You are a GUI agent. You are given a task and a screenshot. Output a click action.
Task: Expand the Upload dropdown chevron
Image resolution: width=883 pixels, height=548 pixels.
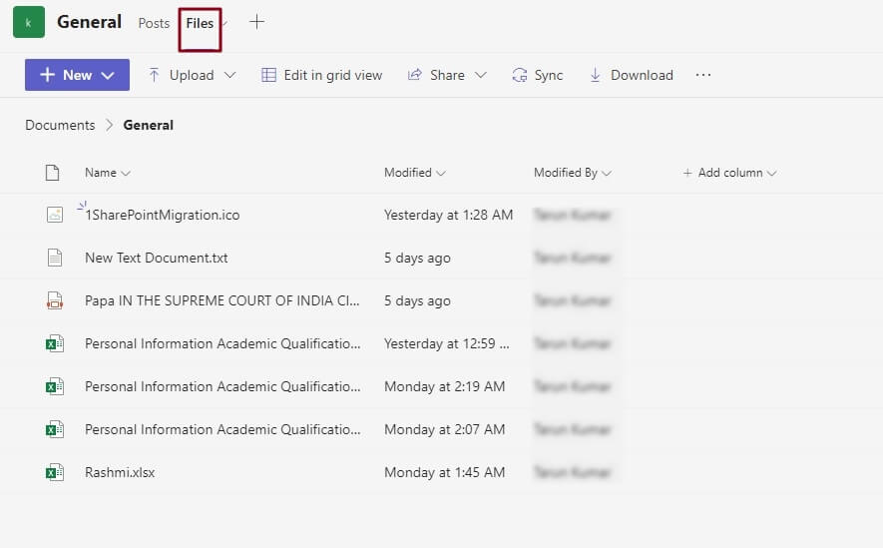tap(229, 75)
